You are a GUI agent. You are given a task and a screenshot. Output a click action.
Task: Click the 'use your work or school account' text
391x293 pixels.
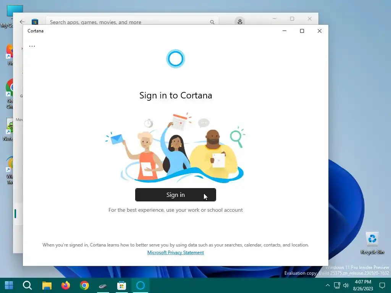click(204, 210)
